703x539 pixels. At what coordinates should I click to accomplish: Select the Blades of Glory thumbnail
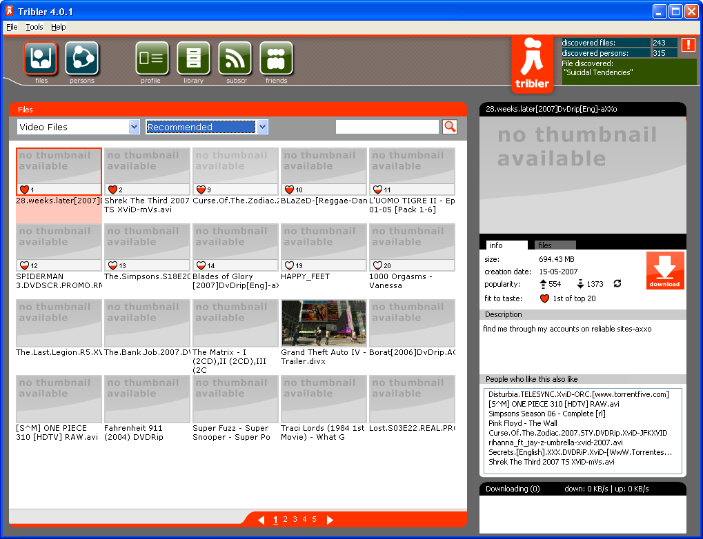coord(235,247)
